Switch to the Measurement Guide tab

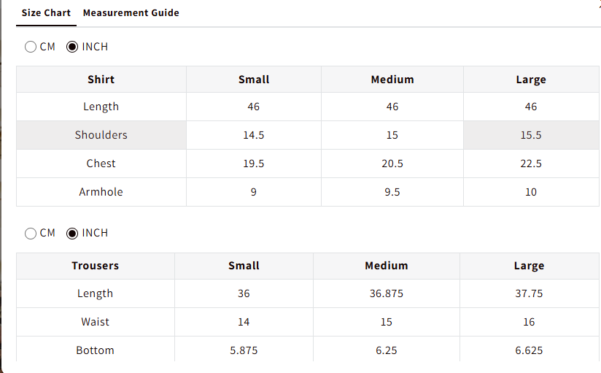click(131, 12)
